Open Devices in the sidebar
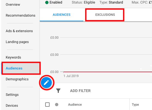 click(12, 106)
